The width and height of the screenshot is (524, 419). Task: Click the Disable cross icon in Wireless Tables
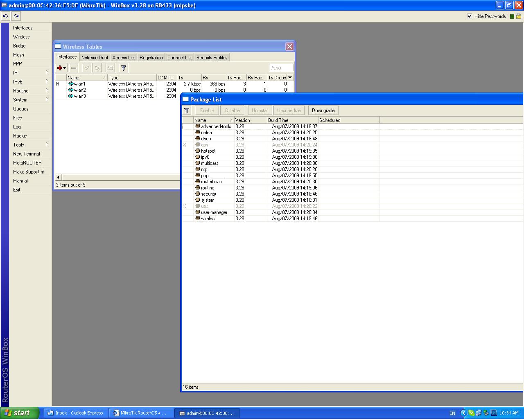coord(97,68)
